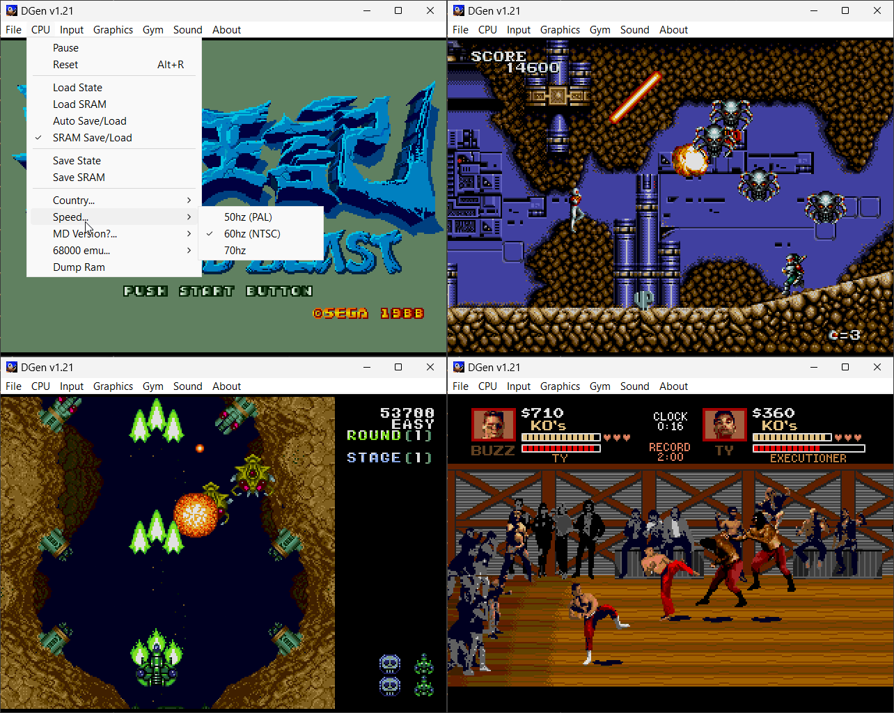The width and height of the screenshot is (894, 713).
Task: Open About menu in top-left window
Action: point(227,30)
